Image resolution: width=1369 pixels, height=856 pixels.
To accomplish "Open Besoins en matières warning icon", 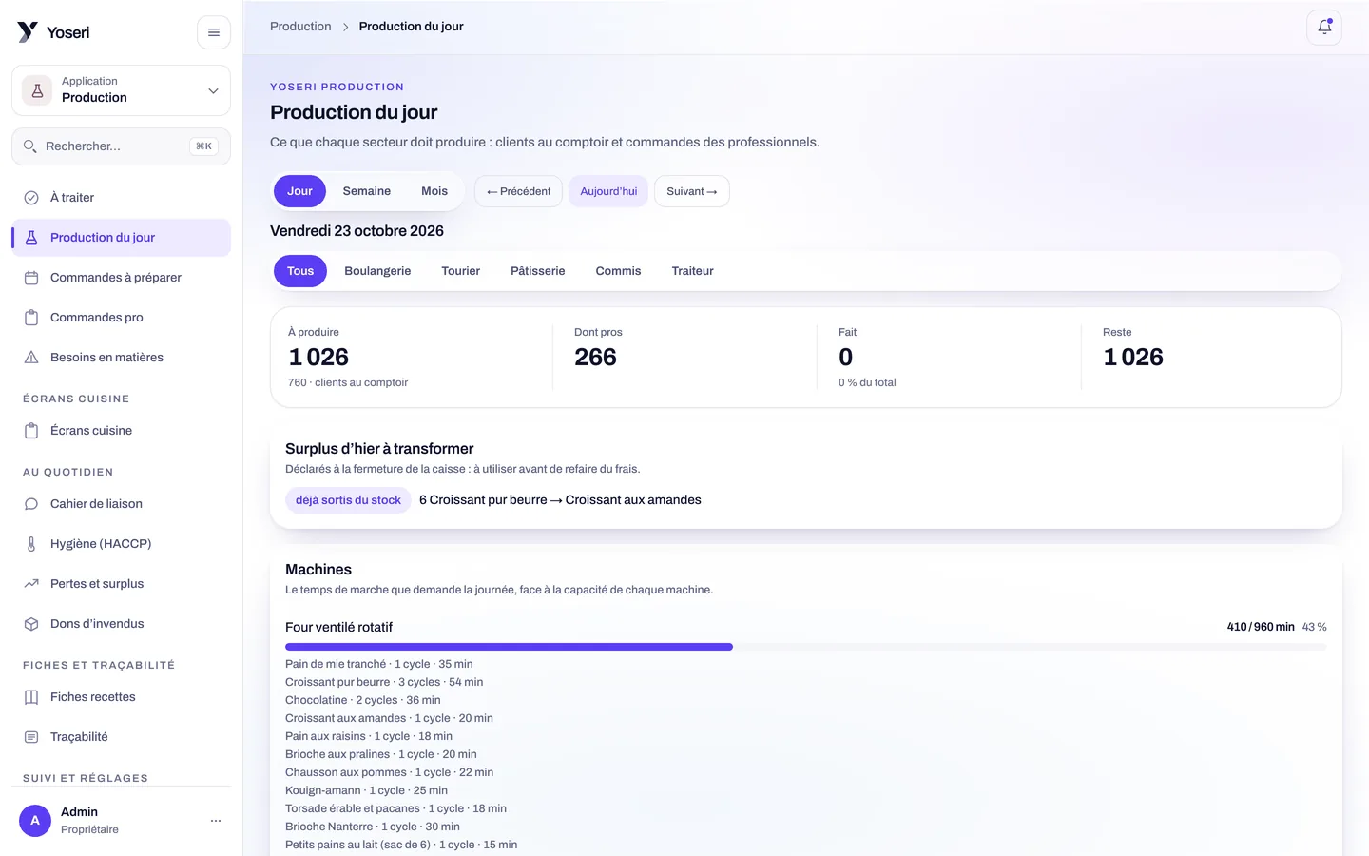I will (x=31, y=358).
